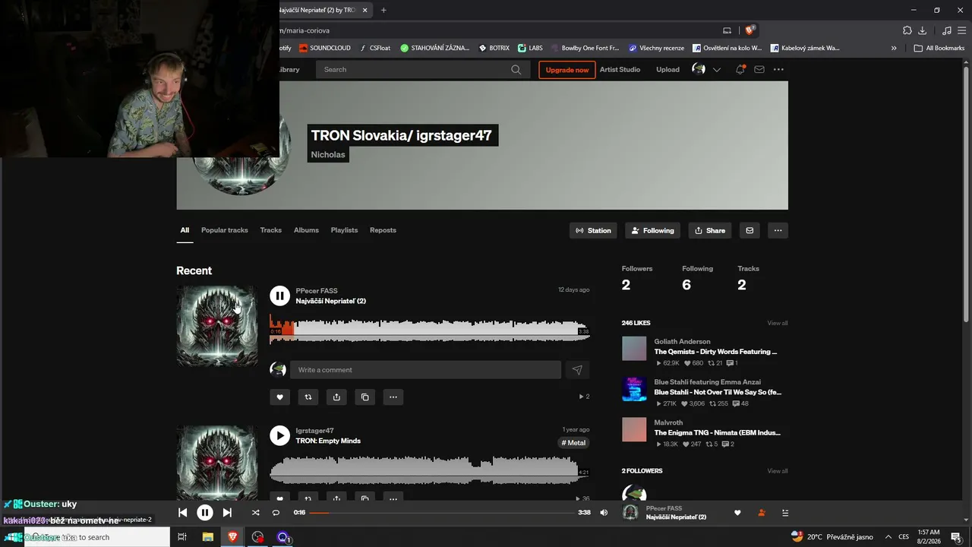Pause playback in the bottom player bar
Image resolution: width=972 pixels, height=547 pixels.
pyautogui.click(x=205, y=513)
